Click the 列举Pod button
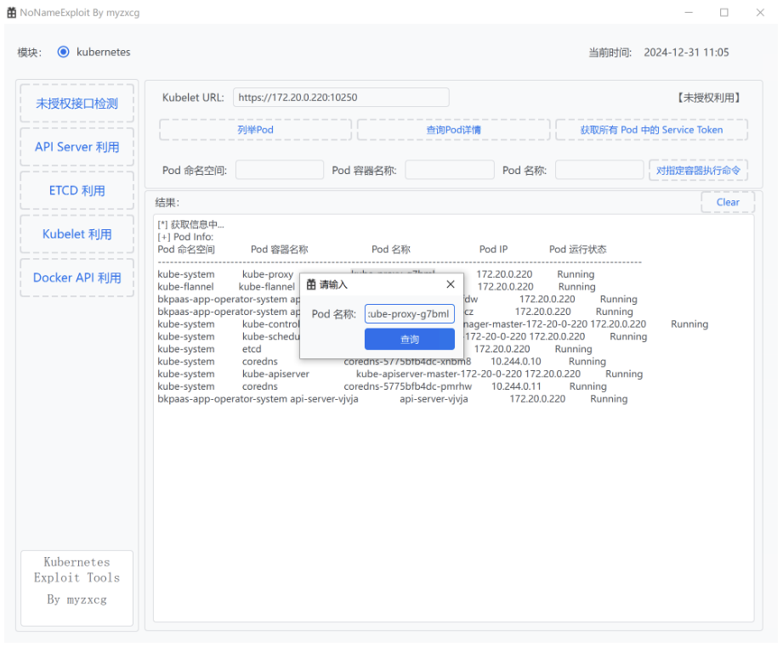783x647 pixels. coord(255,130)
